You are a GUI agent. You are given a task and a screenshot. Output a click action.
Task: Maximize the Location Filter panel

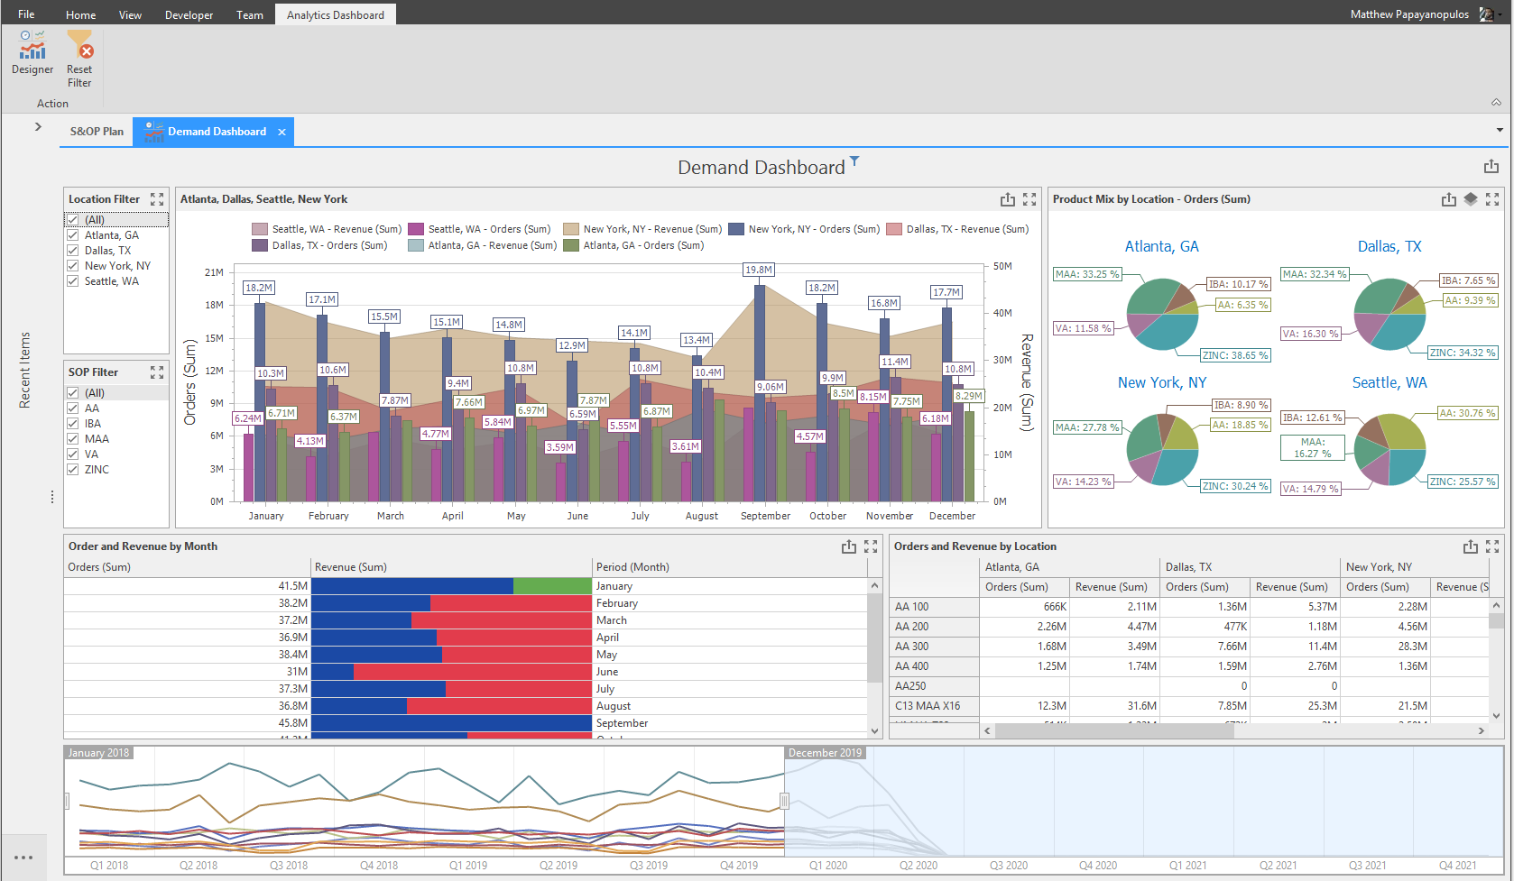pos(157,199)
